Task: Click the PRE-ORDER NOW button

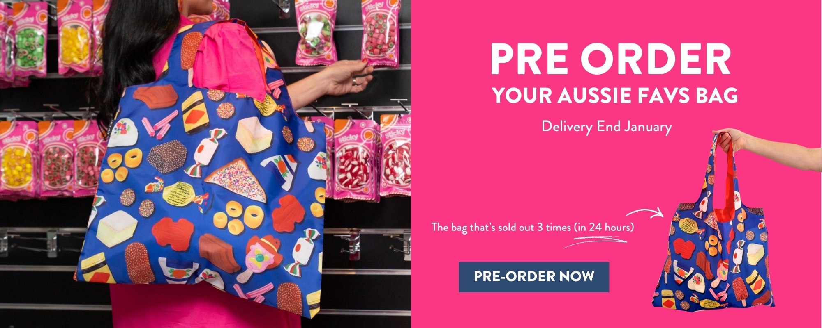Action: tap(534, 277)
